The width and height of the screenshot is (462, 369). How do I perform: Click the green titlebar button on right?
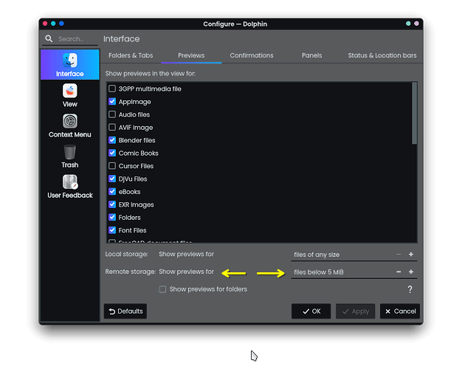408,24
